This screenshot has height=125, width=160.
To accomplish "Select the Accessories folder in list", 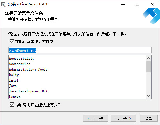I will coord(77,64).
